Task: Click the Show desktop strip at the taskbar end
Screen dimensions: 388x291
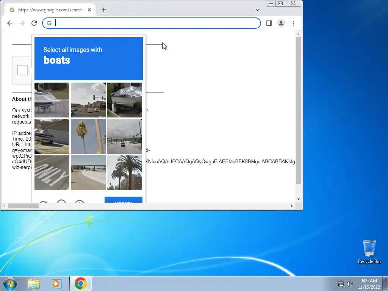Action: [385, 283]
